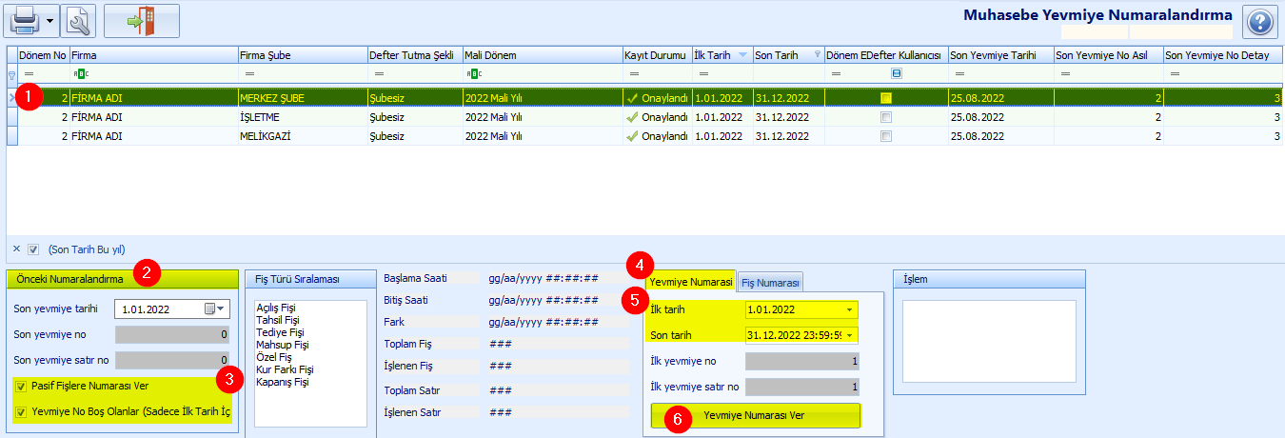Toggle the Yevmiye No Boş Olanlar checkbox
Screen dimensions: 1285x438
(21, 411)
